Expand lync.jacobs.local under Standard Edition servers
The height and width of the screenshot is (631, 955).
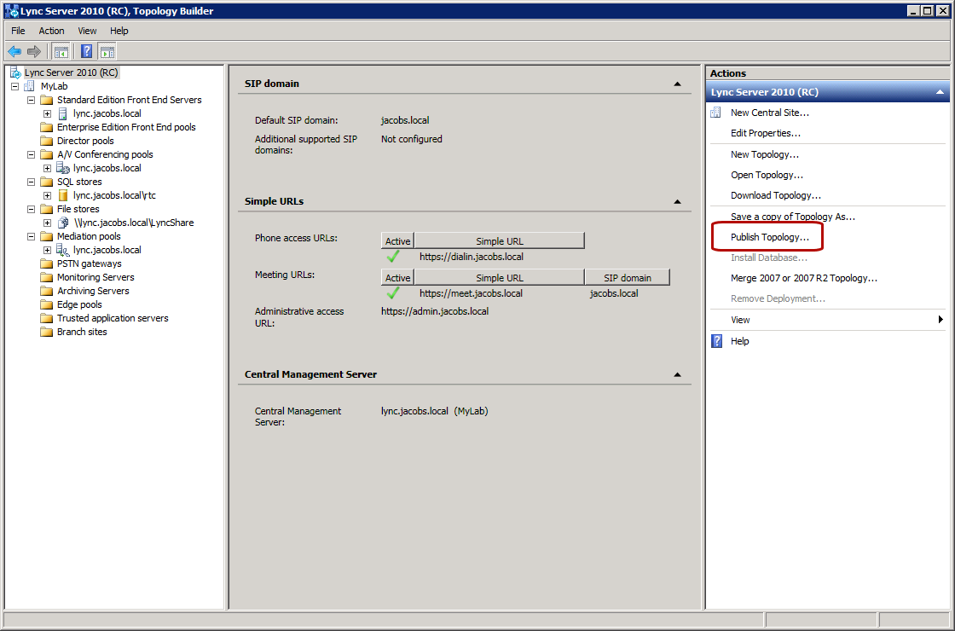point(47,114)
